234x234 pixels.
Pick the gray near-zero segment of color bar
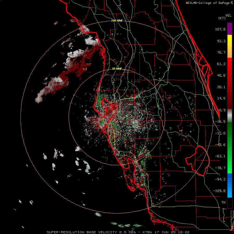(x=230, y=116)
